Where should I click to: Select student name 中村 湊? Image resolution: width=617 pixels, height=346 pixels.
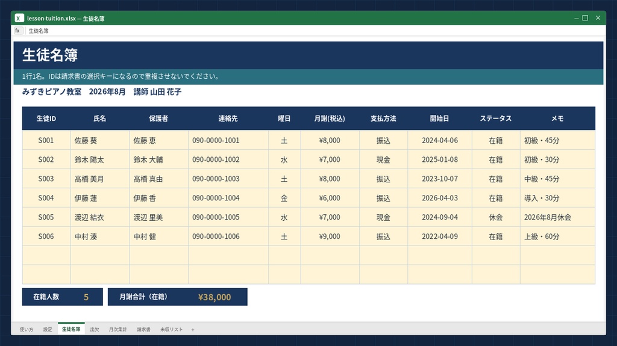tap(100, 236)
